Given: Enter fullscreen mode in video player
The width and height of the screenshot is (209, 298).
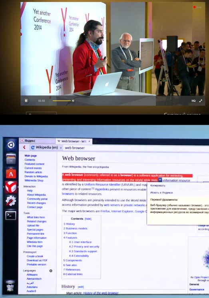Looking at the screenshot, I should [x=201, y=101].
